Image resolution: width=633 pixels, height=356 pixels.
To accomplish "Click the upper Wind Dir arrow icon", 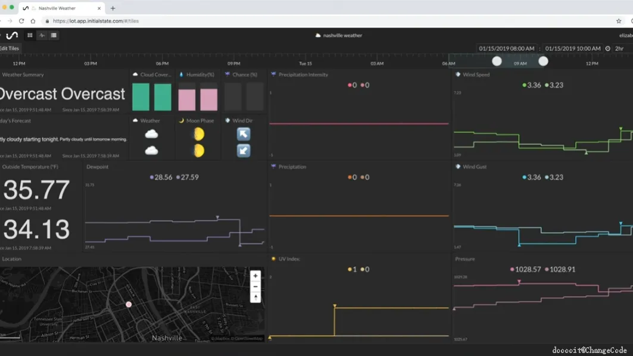I will pyautogui.click(x=244, y=134).
